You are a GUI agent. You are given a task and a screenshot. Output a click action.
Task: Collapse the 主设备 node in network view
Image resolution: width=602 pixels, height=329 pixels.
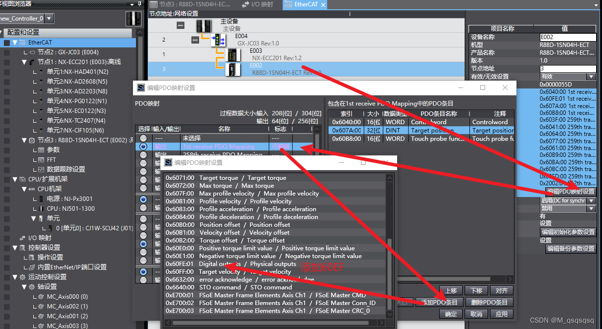(x=180, y=25)
